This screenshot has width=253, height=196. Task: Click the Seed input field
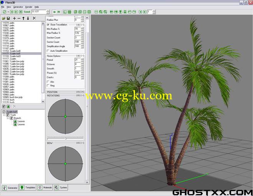click(x=39, y=12)
